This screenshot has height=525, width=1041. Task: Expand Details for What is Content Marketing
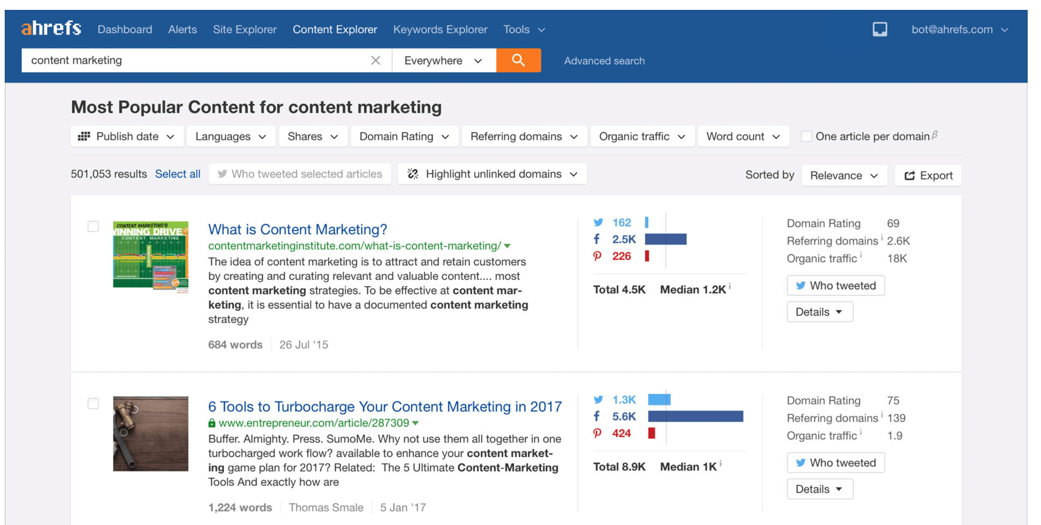[x=820, y=312]
